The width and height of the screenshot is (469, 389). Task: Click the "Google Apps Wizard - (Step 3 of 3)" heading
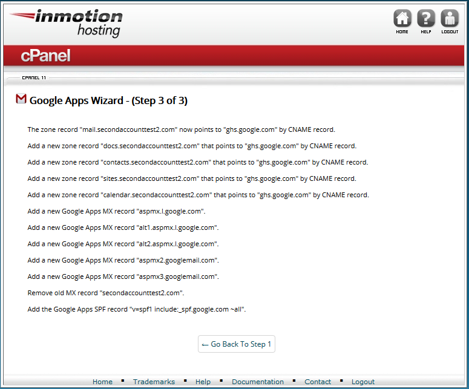pos(108,100)
